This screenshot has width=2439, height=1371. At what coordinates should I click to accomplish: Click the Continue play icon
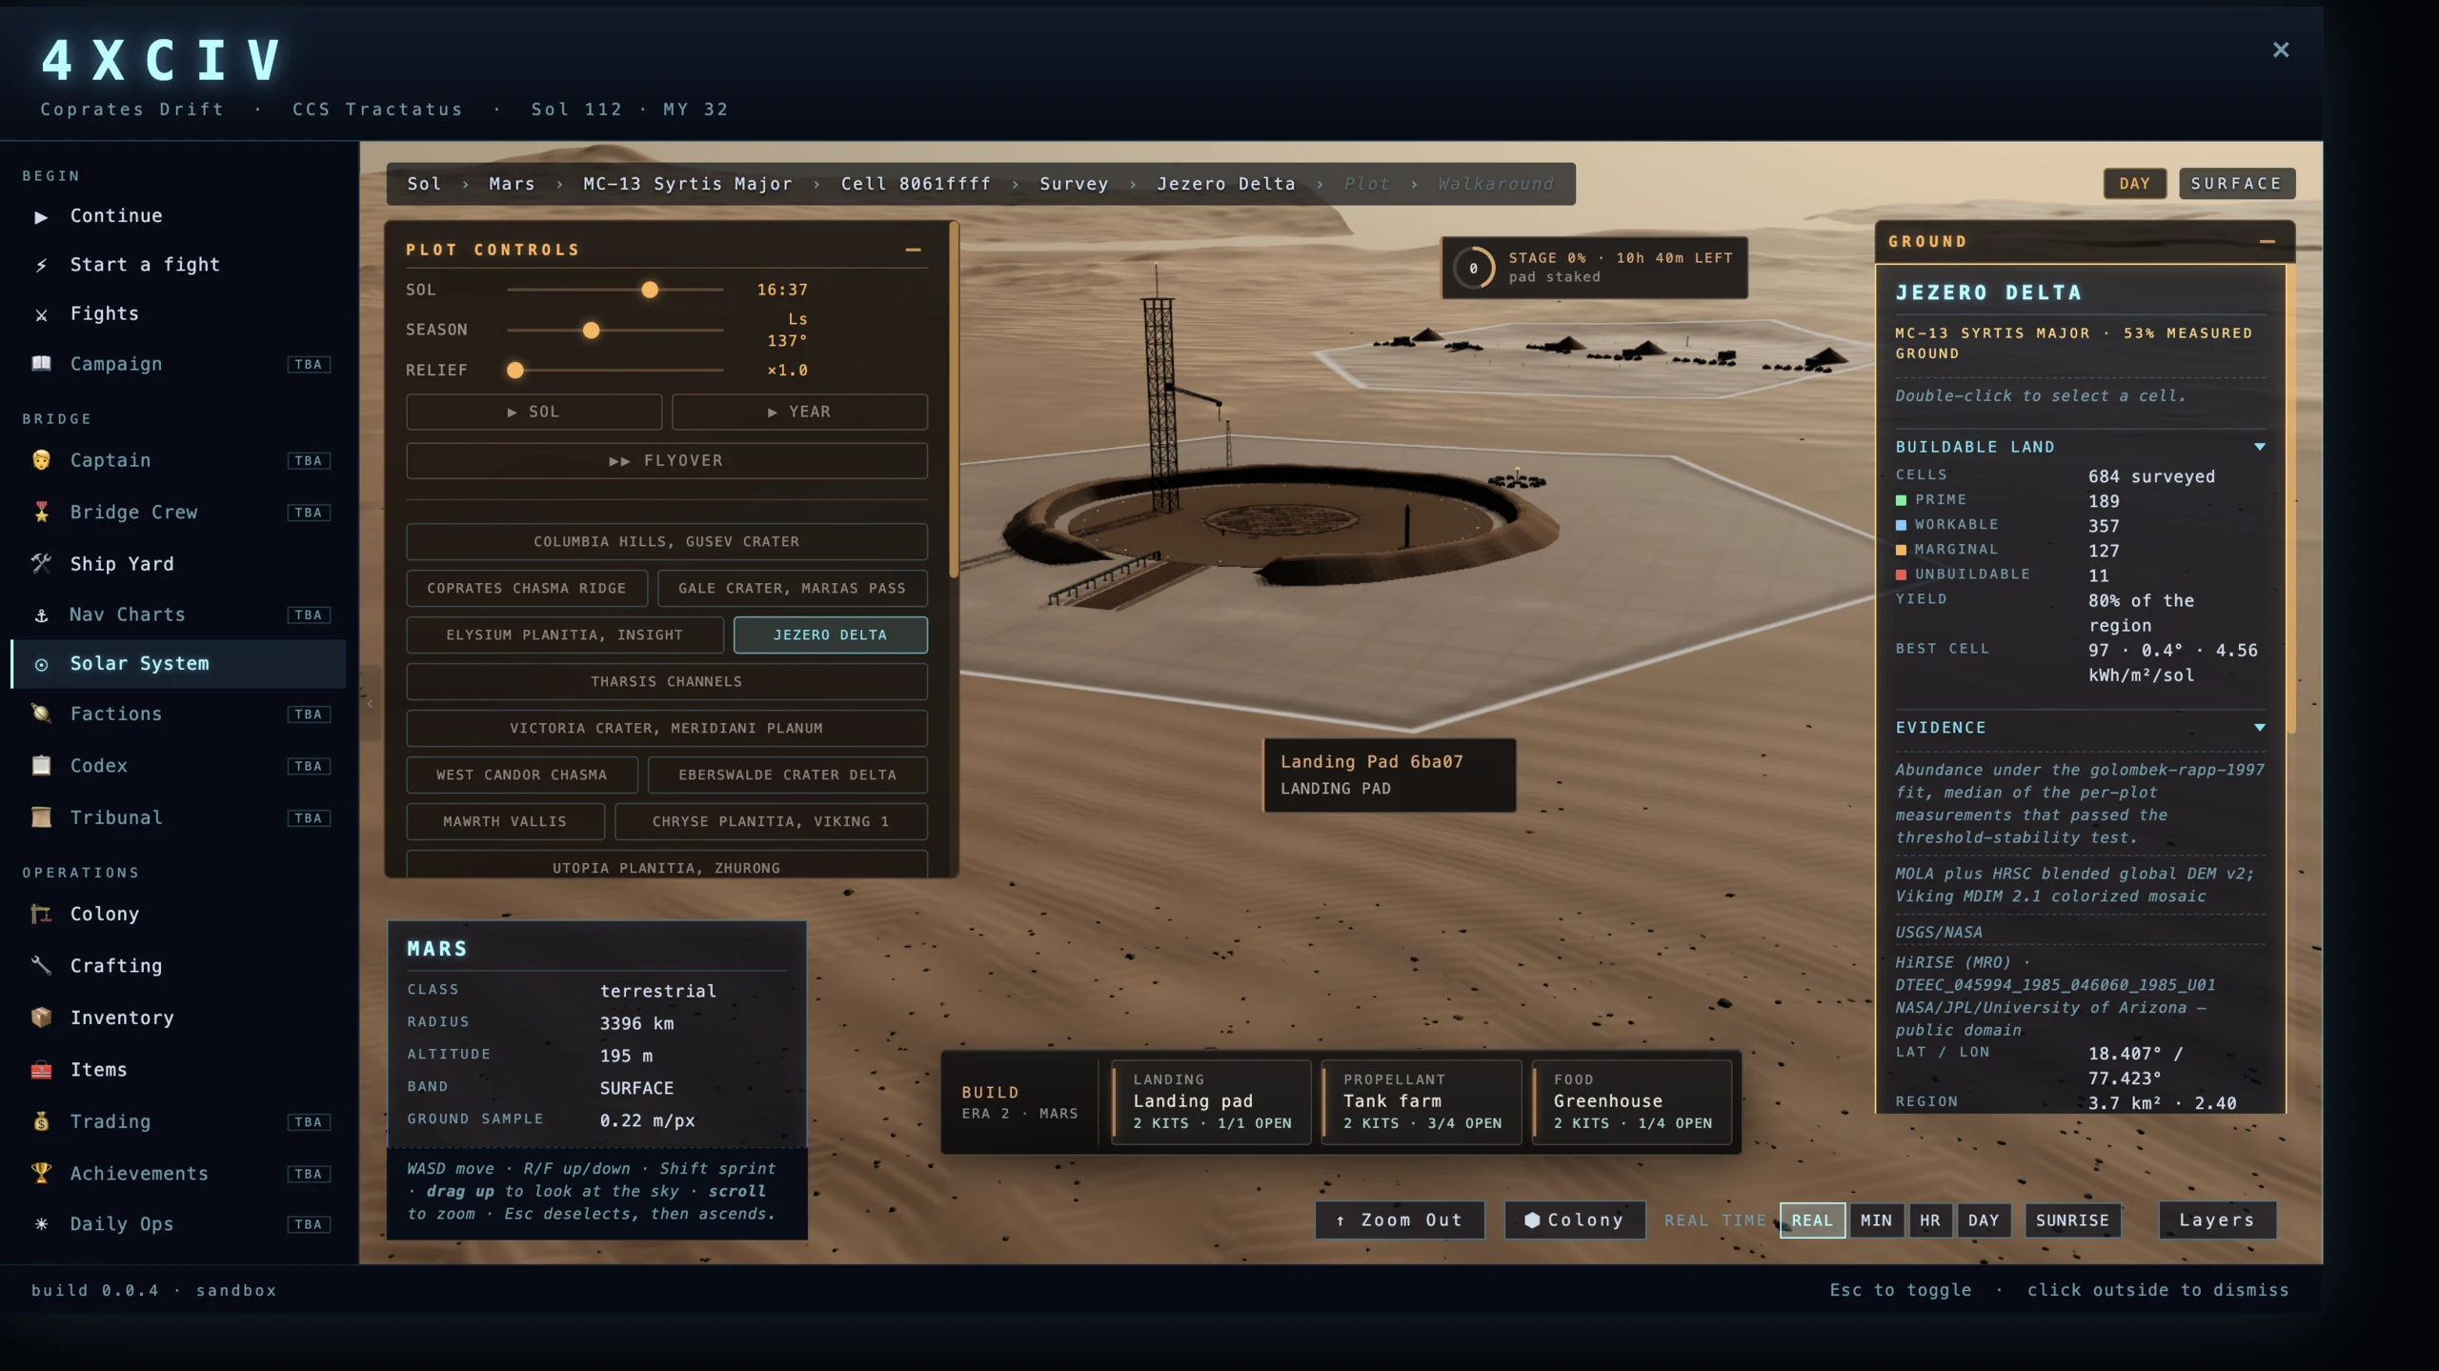pos(41,216)
